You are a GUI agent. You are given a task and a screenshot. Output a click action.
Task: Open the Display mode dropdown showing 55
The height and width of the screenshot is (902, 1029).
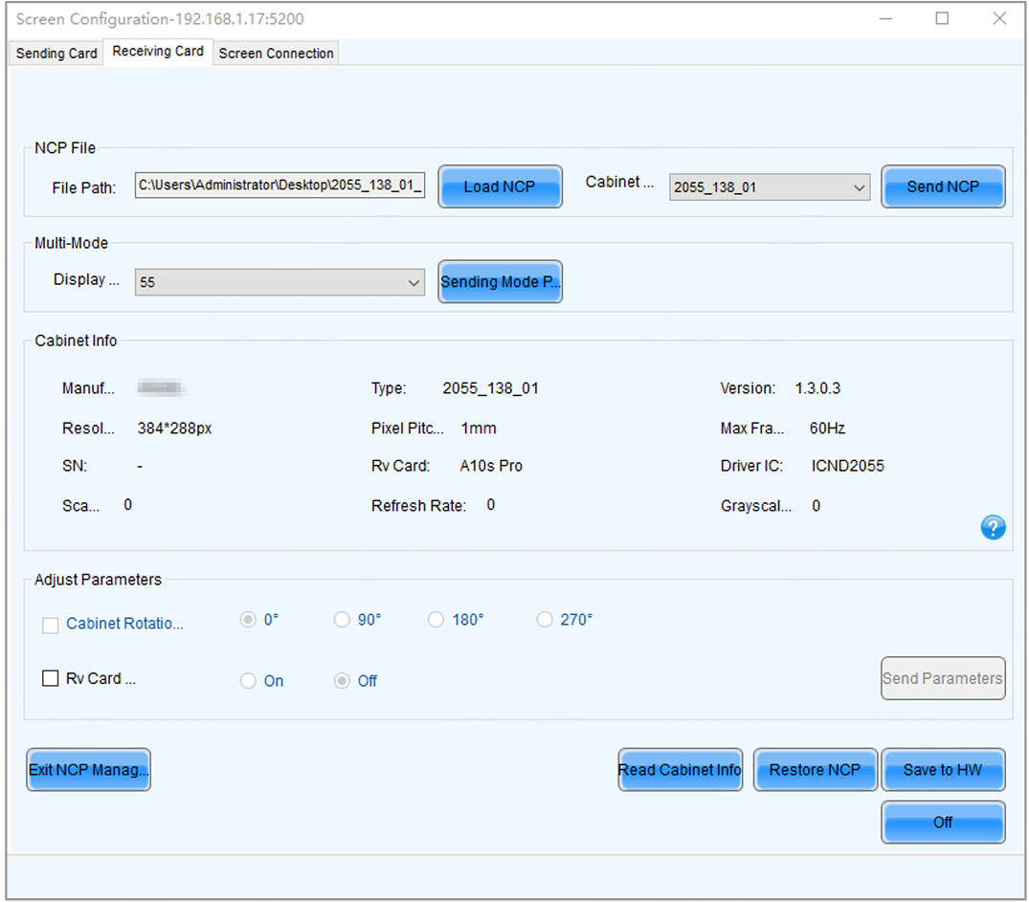(x=280, y=282)
